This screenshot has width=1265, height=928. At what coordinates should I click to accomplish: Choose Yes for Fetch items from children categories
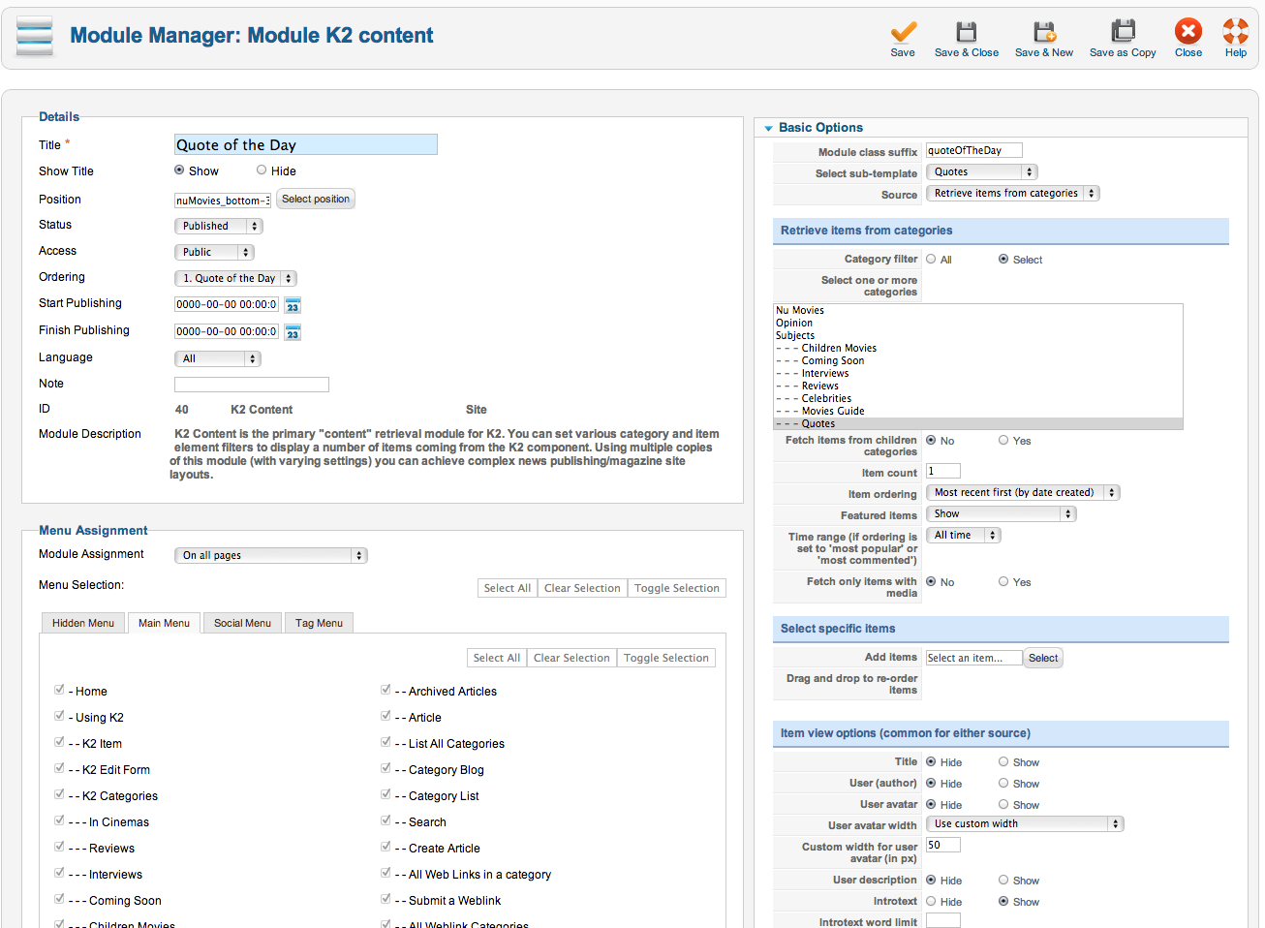1003,440
